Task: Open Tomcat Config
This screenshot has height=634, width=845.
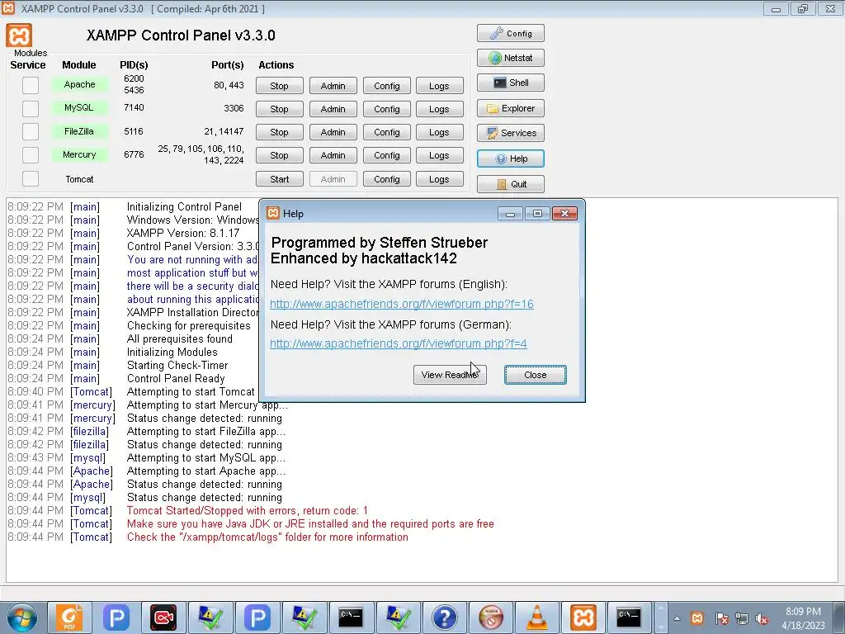Action: (x=386, y=179)
